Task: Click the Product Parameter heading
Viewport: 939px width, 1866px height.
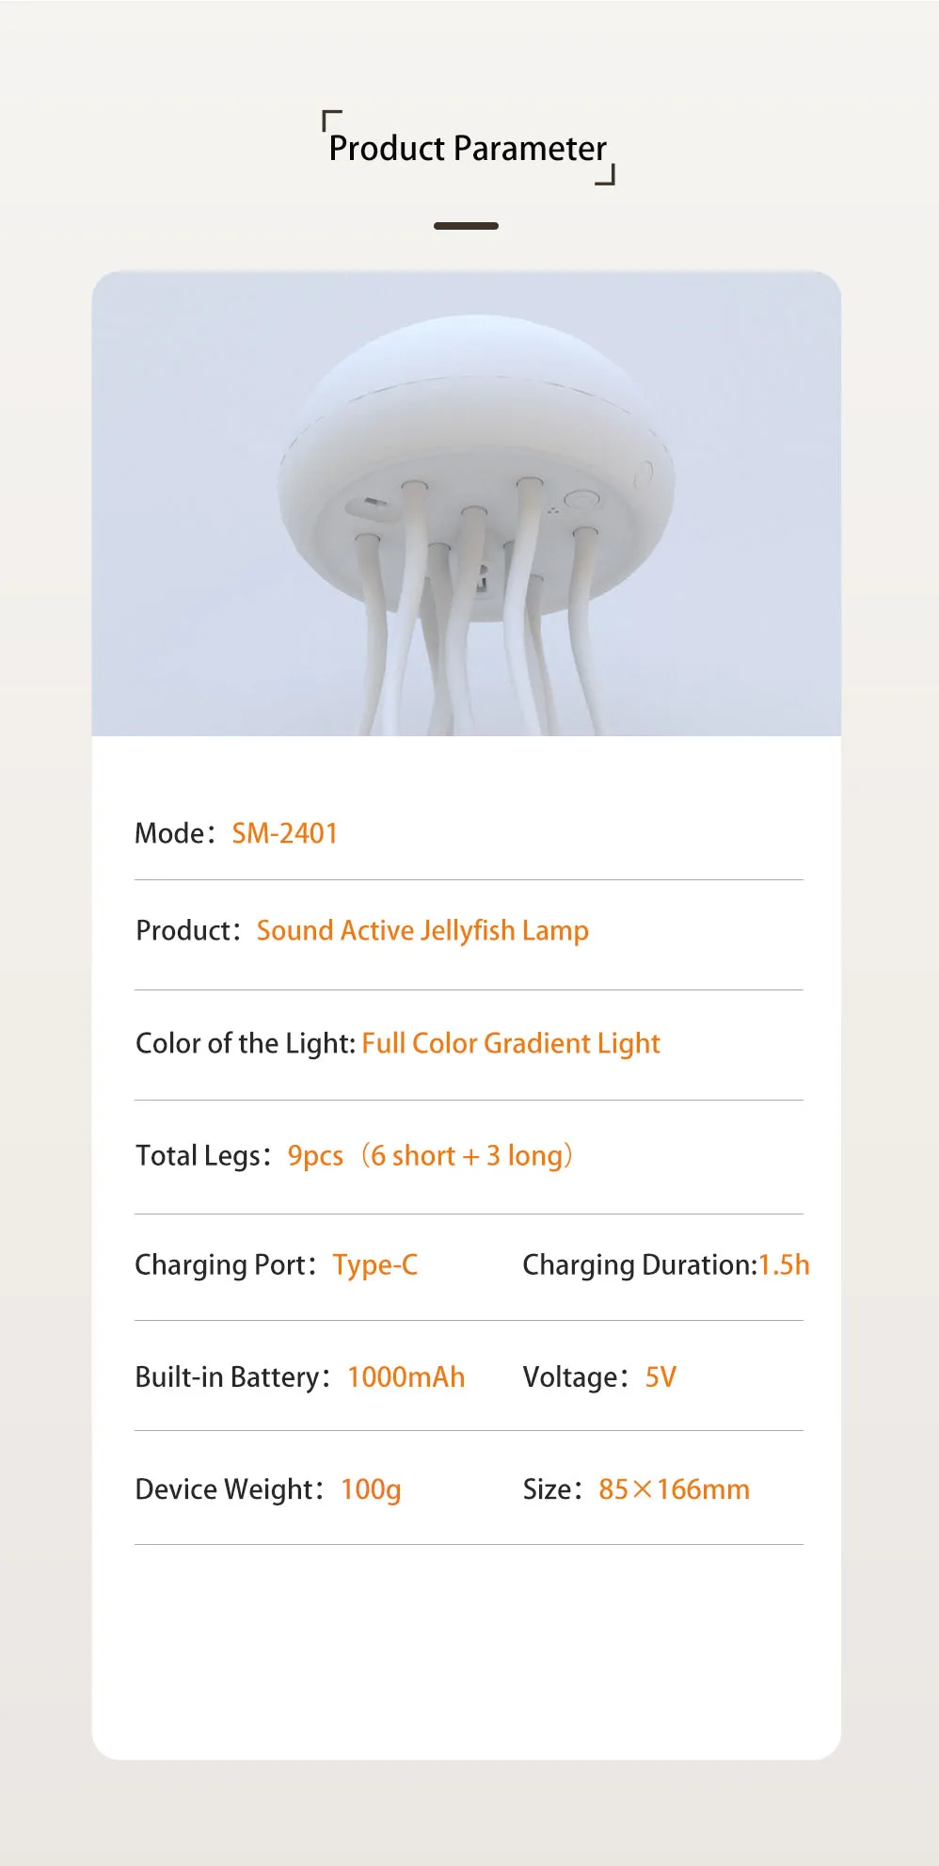Action: [x=468, y=149]
